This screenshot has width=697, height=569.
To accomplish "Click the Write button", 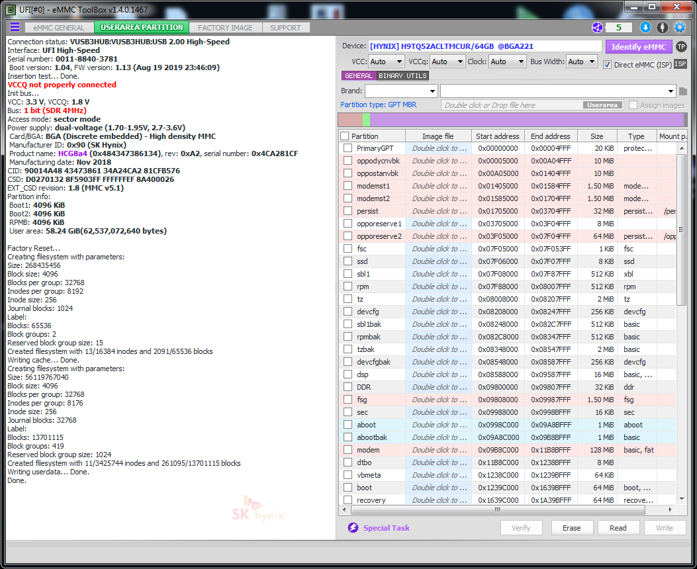I will pyautogui.click(x=665, y=528).
